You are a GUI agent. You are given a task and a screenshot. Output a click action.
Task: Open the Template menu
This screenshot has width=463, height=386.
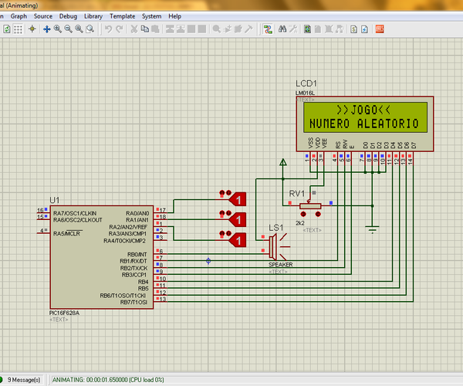122,15
